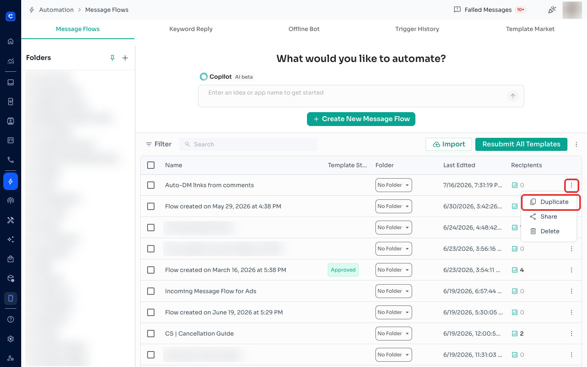Toggle the select-all checkbox in table header

click(151, 165)
